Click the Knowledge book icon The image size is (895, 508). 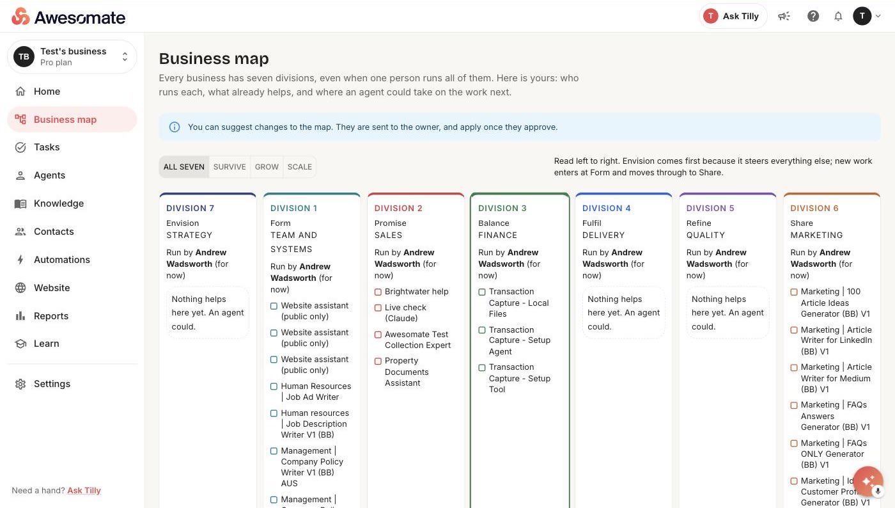[20, 203]
